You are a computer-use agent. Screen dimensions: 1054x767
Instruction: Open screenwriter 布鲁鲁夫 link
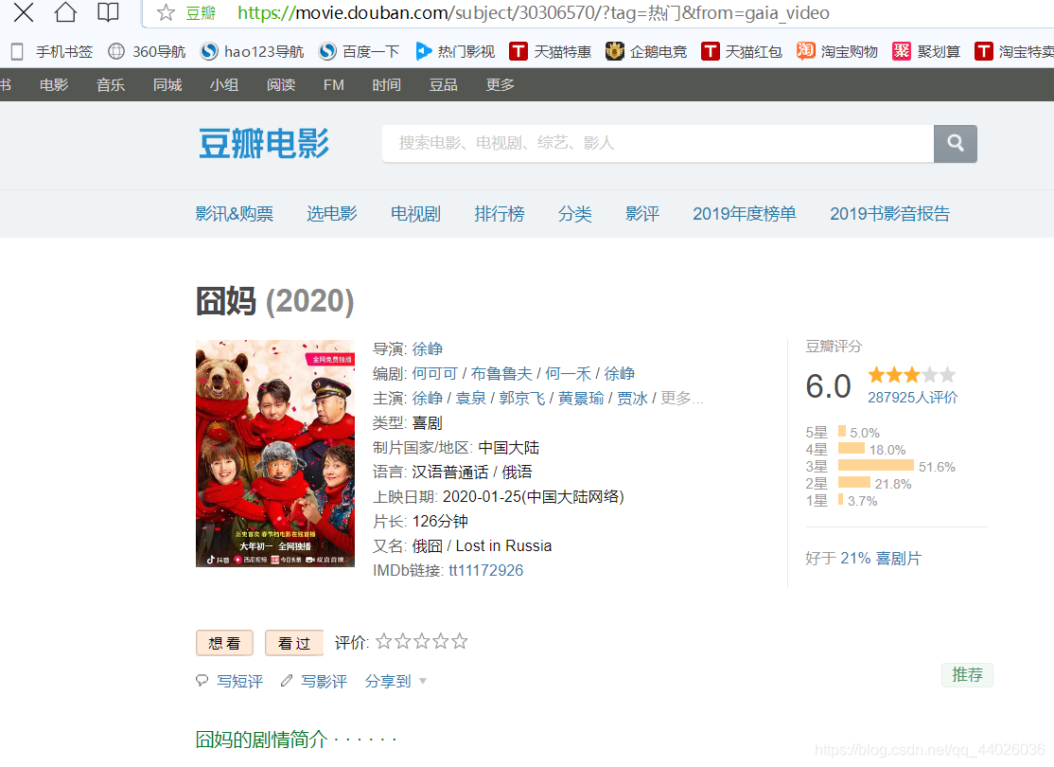501,373
